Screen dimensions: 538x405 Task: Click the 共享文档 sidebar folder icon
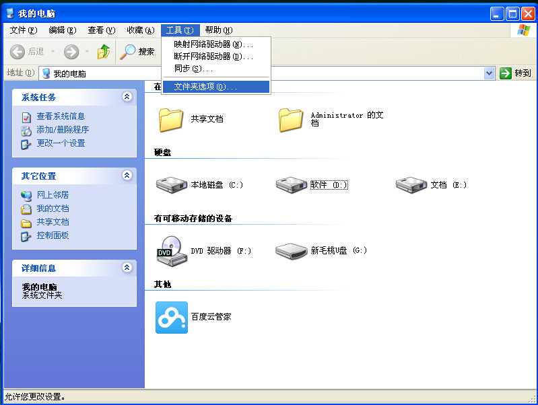pyautogui.click(x=26, y=223)
